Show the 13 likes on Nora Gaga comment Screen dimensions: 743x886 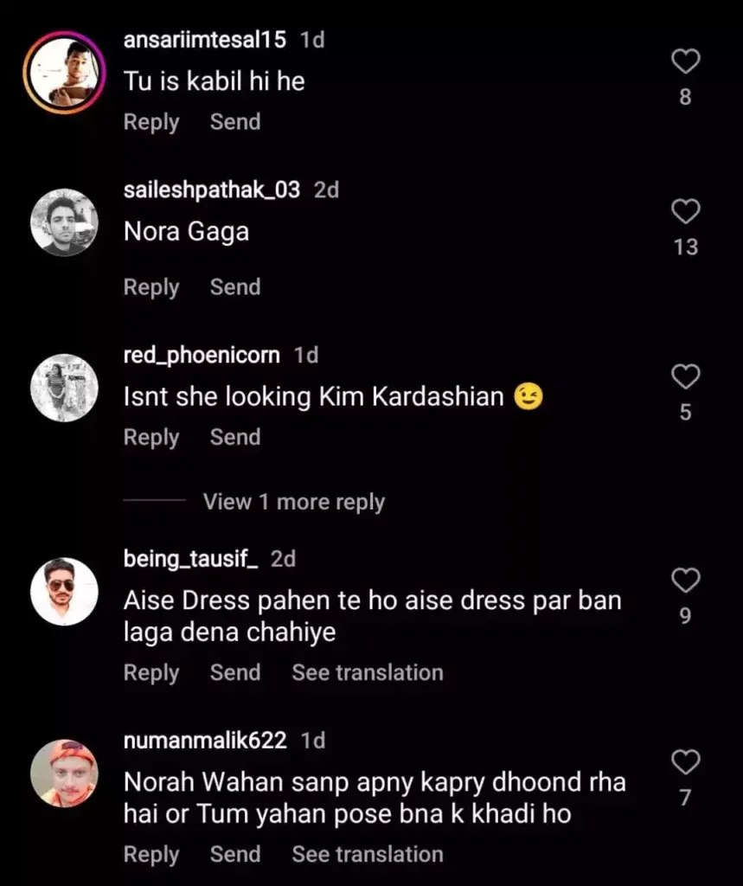(686, 247)
